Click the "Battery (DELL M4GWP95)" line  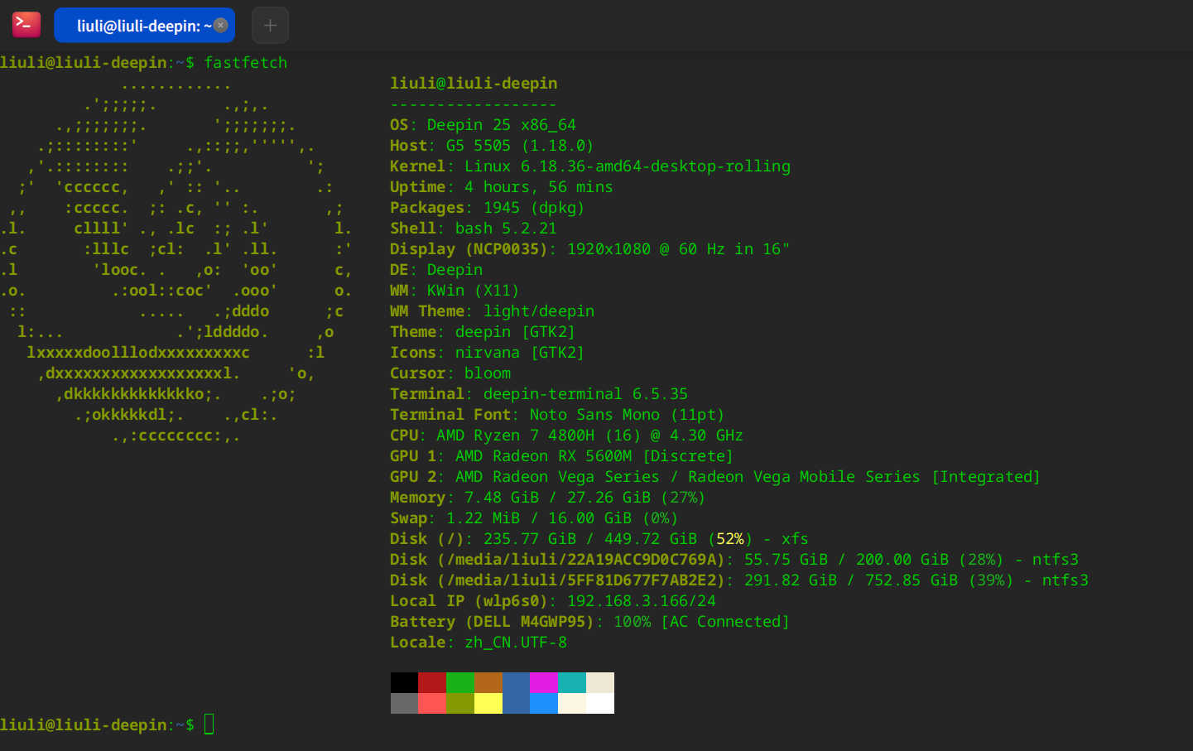(590, 622)
